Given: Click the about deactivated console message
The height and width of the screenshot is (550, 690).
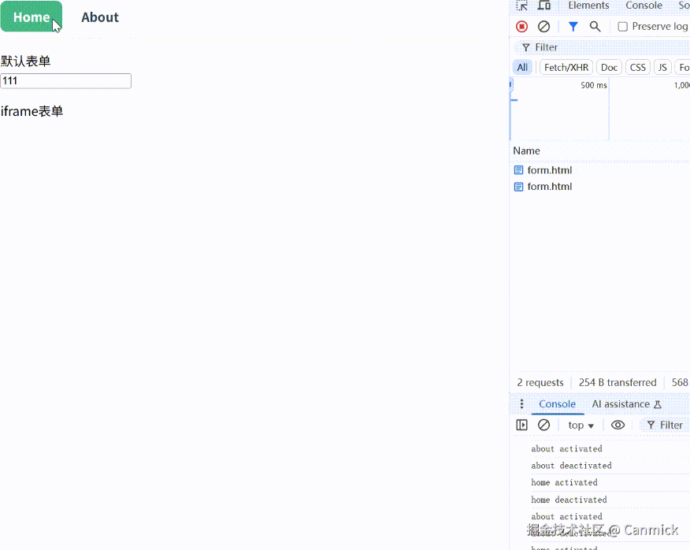Looking at the screenshot, I should (571, 466).
